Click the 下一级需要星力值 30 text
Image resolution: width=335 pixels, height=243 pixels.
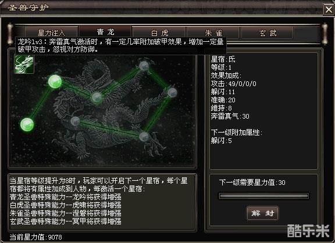[x=252, y=183]
